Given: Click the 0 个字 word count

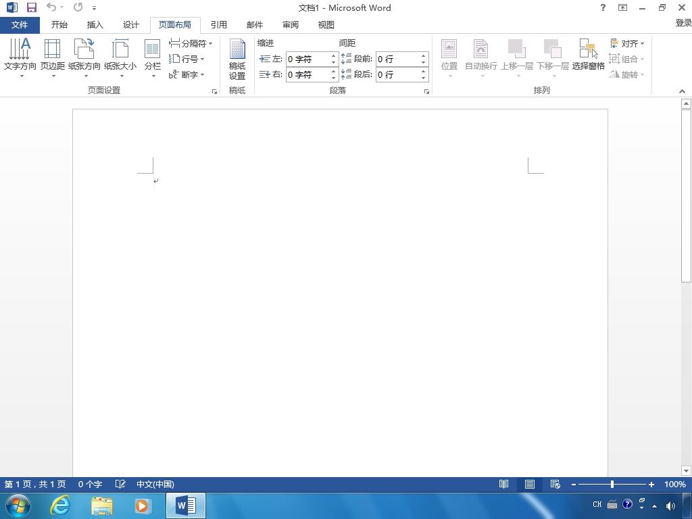Looking at the screenshot, I should point(90,484).
